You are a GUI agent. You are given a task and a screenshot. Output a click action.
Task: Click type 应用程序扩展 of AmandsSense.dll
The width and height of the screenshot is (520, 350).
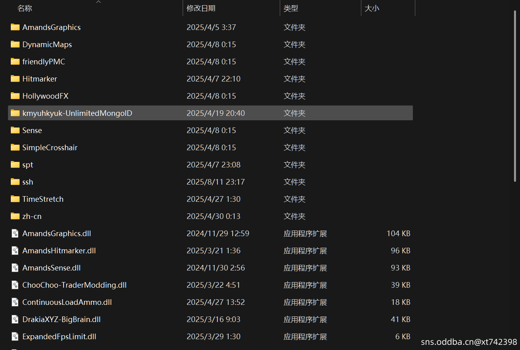(305, 268)
